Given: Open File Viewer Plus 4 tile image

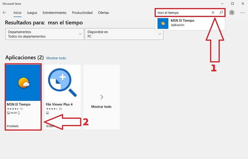Looking at the screenshot, I should [63, 83].
